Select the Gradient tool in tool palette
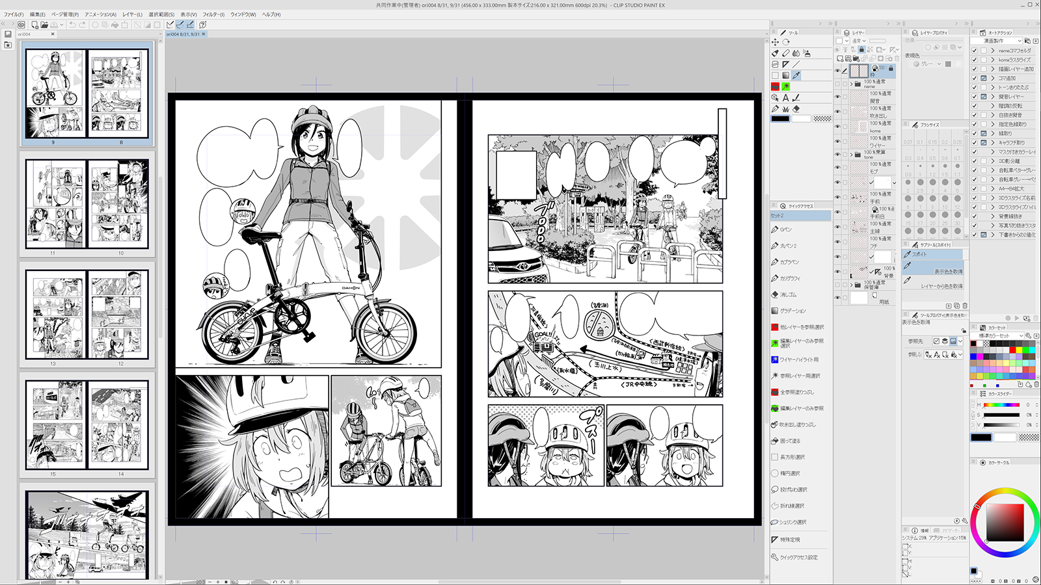 (786, 75)
